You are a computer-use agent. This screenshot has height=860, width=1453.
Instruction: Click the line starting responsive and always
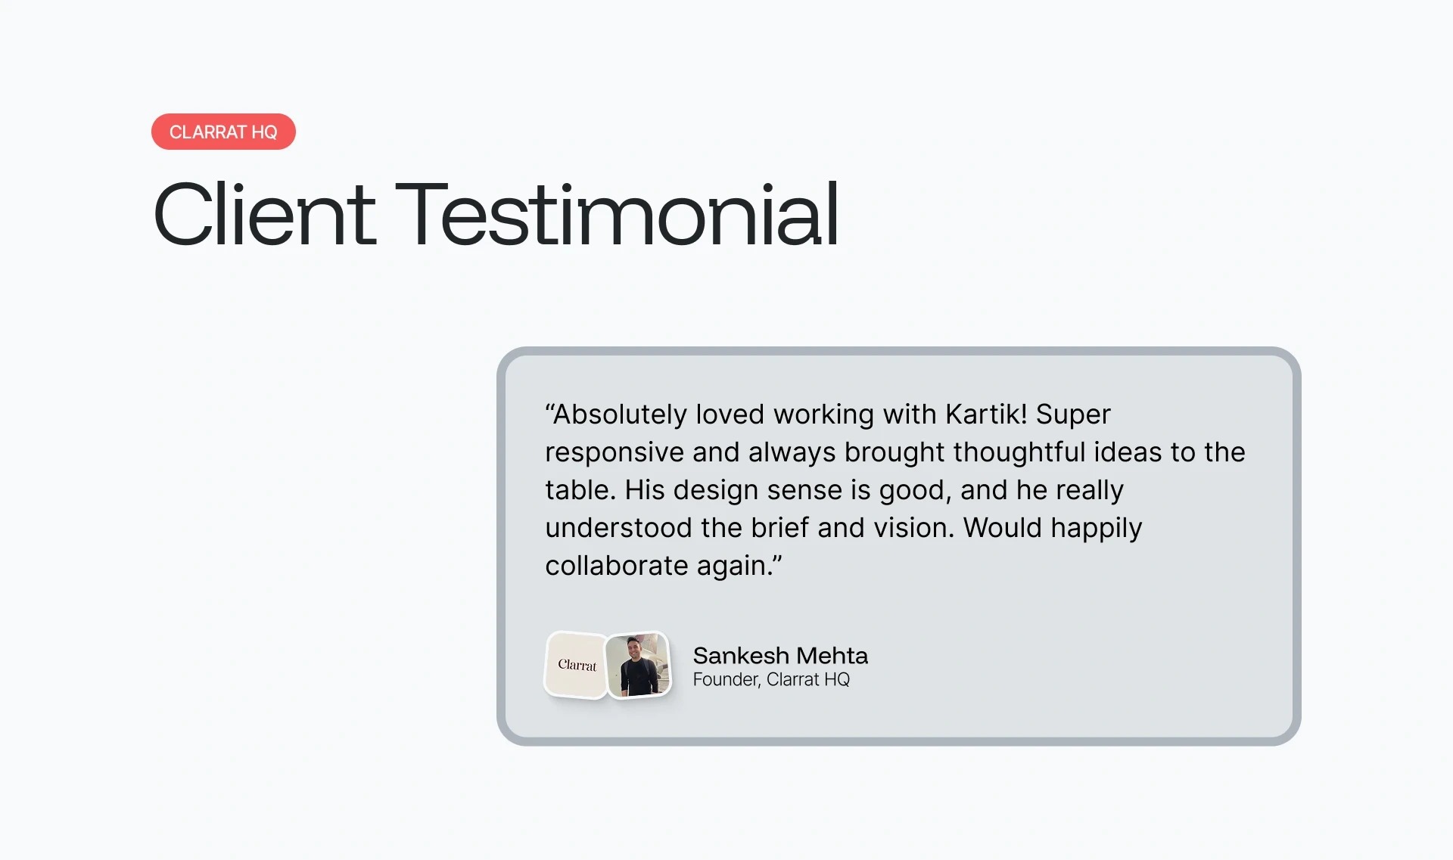[895, 452]
